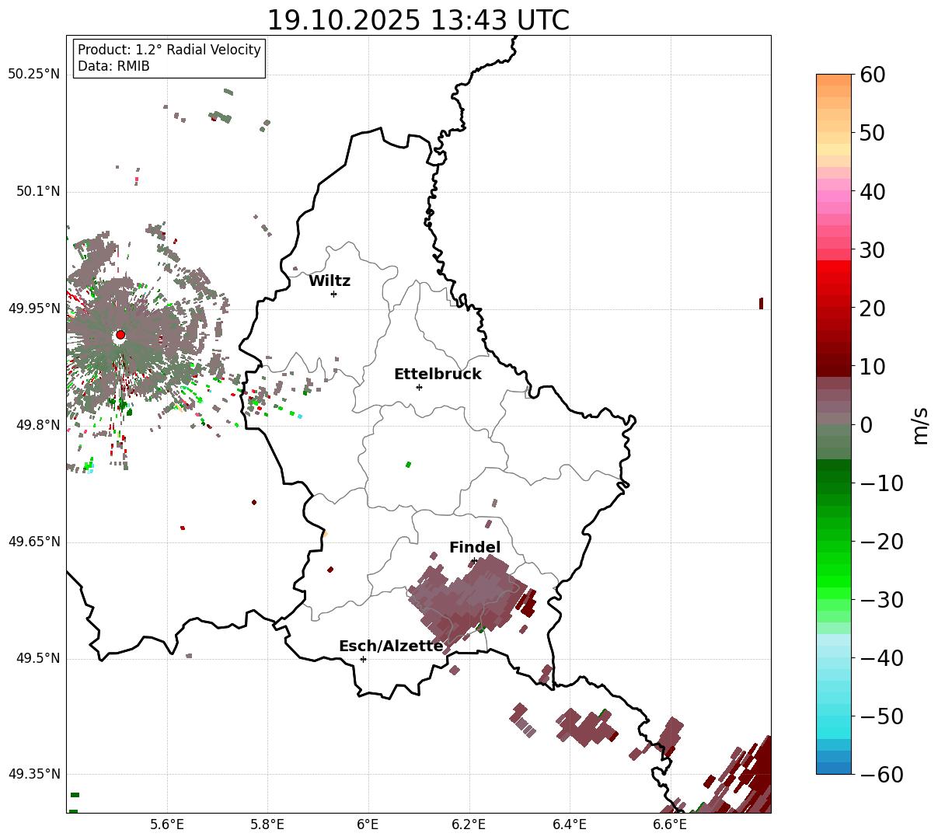The width and height of the screenshot is (938, 840).
Task: Click the 49.35°N latitude label
Action: click(33, 774)
